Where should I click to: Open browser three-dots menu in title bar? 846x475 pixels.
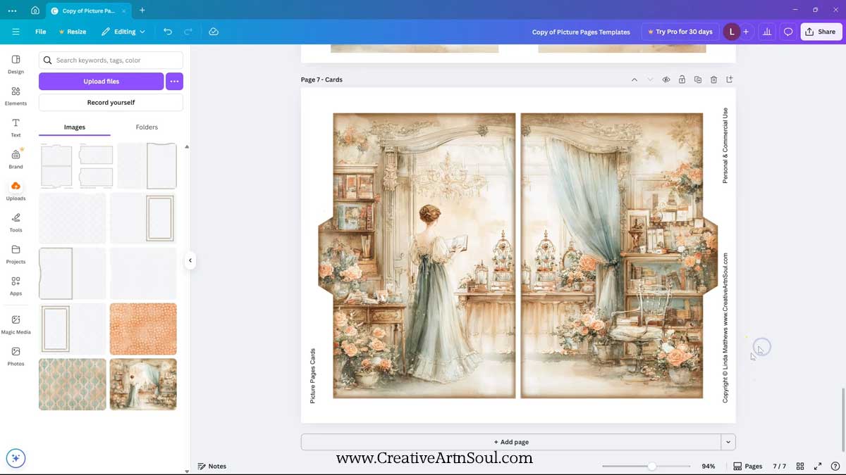click(12, 11)
